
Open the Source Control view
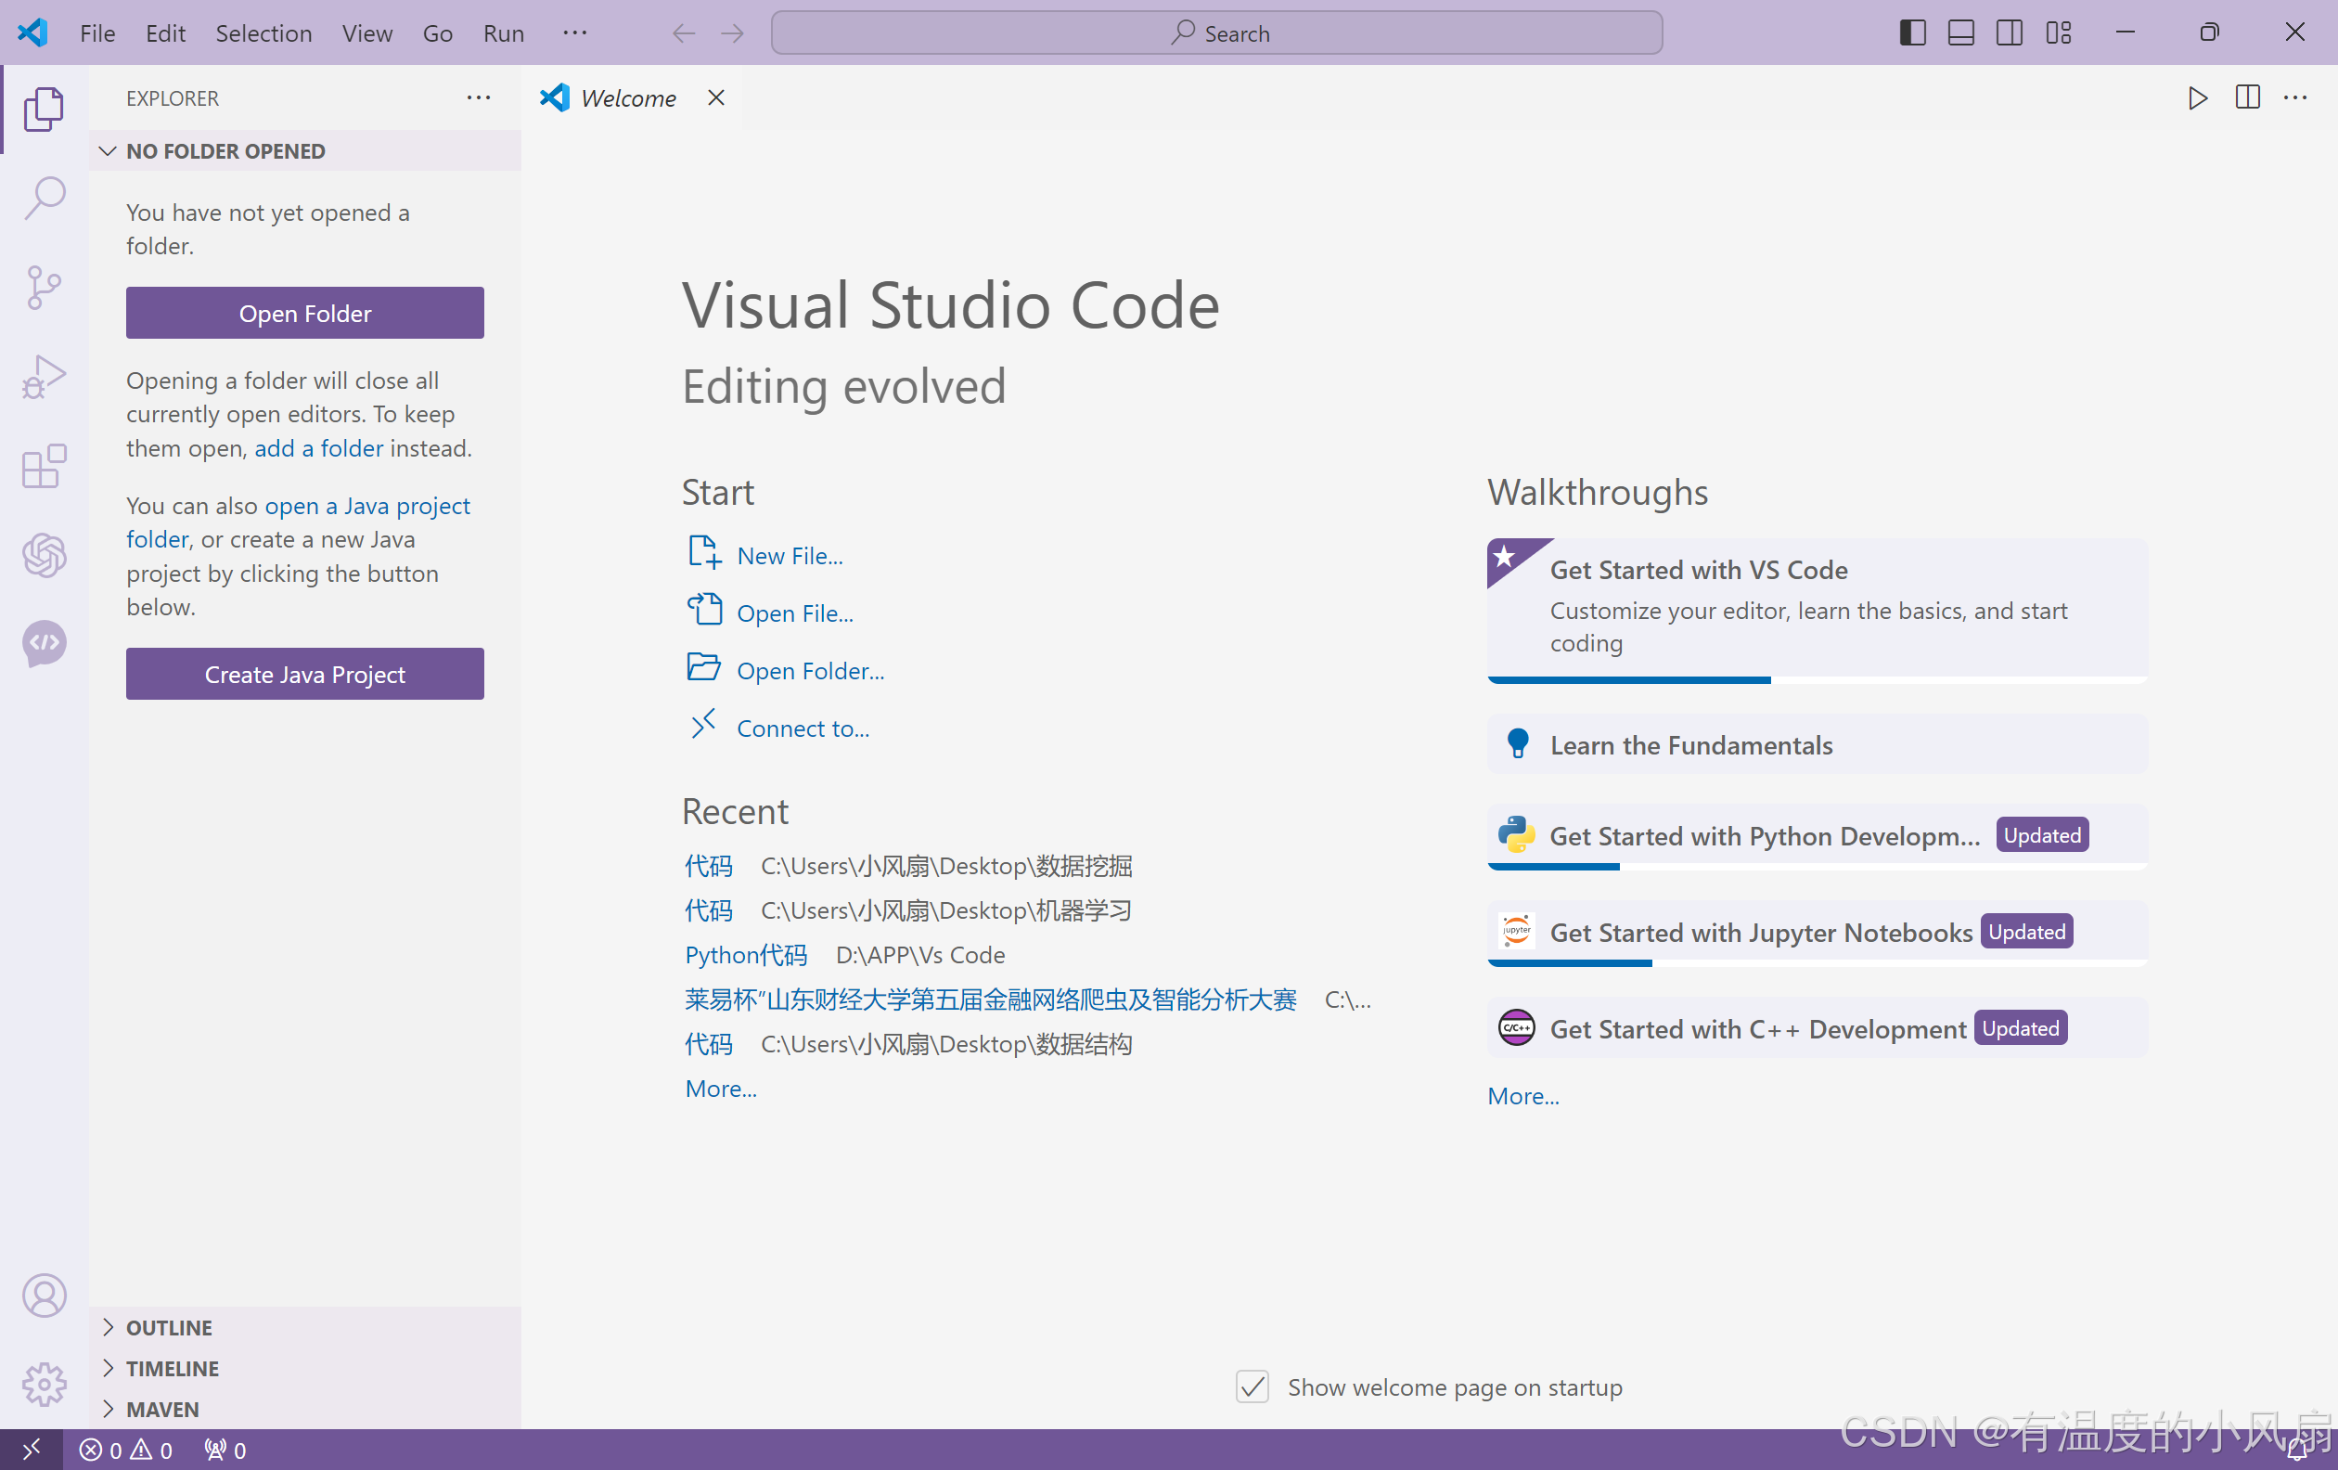pos(44,288)
